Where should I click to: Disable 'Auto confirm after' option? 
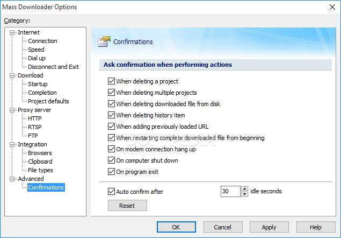112,191
